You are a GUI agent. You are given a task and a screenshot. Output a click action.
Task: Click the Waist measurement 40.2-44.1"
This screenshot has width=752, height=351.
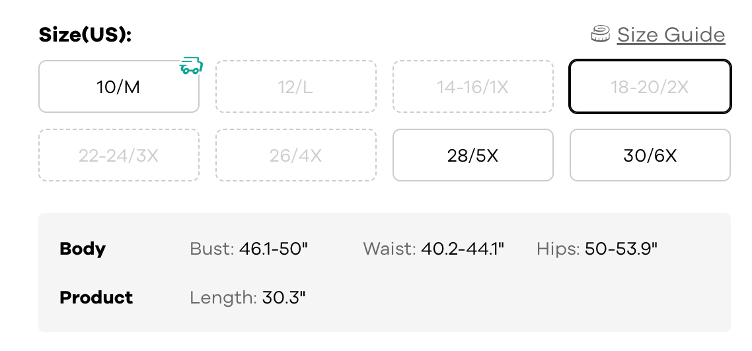pos(463,249)
